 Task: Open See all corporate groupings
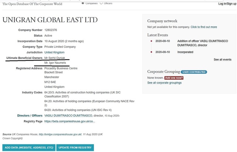click(x=164, y=83)
